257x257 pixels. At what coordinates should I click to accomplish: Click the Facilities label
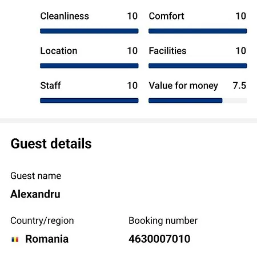pos(167,51)
